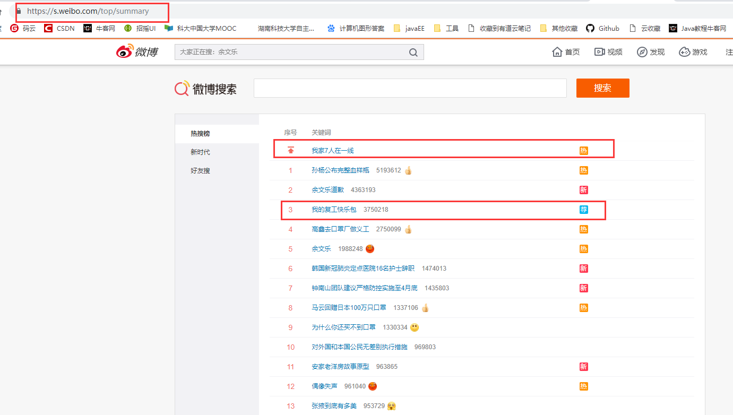
Task: Click the magnifier icon in top search bar
Action: [x=413, y=52]
